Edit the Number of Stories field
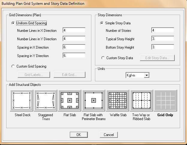This screenshot has width=187, height=145. (163, 30)
